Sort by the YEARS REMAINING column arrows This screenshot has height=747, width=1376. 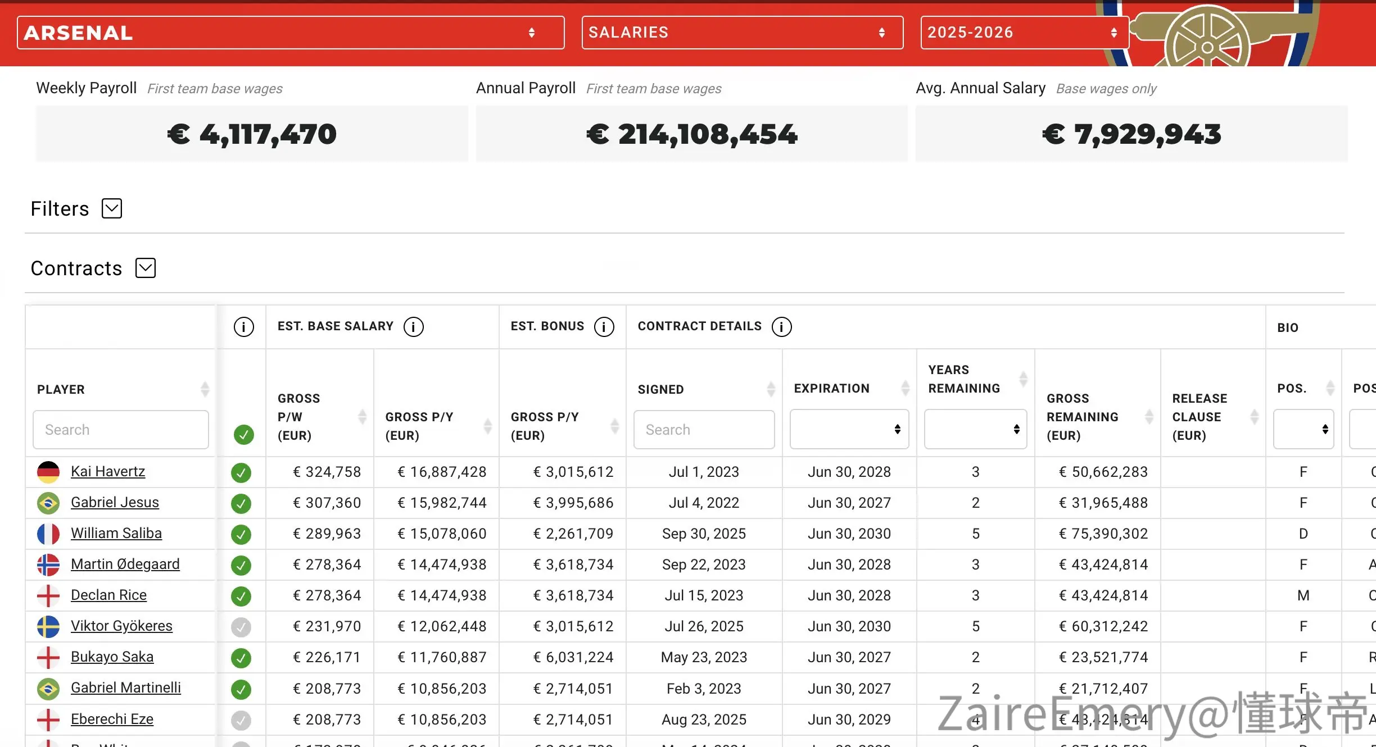tap(1023, 379)
